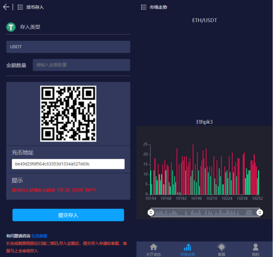Viewport: 273px width, 257px height.
Task: Click left handle of chart range slider
Action: (151, 212)
